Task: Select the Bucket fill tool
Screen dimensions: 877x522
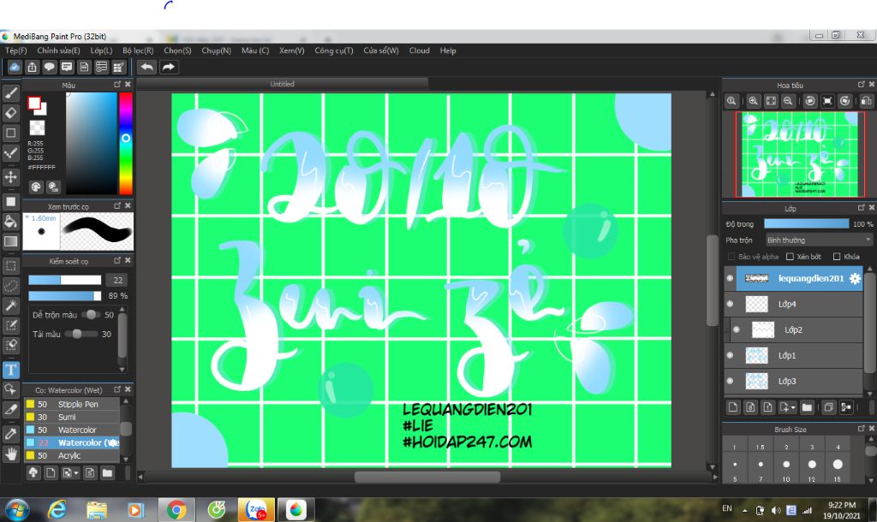Action: tap(10, 222)
